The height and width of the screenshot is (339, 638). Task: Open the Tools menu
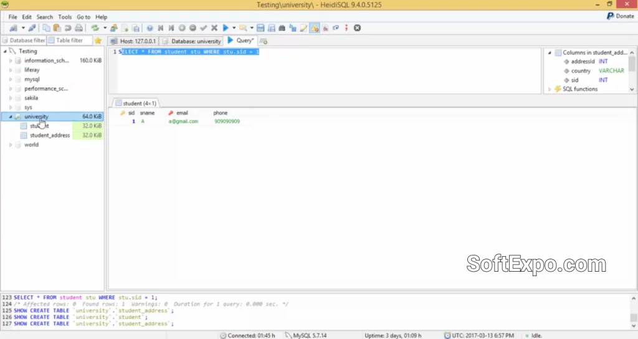point(65,17)
